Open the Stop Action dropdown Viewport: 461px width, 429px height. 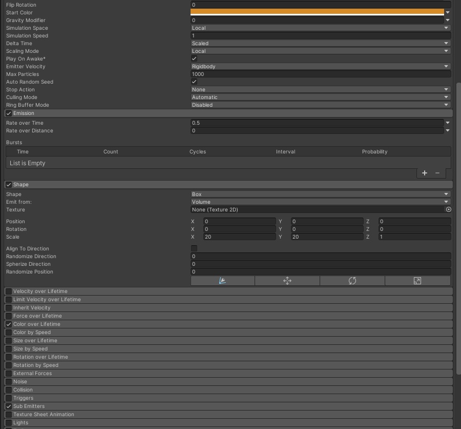coord(321,89)
